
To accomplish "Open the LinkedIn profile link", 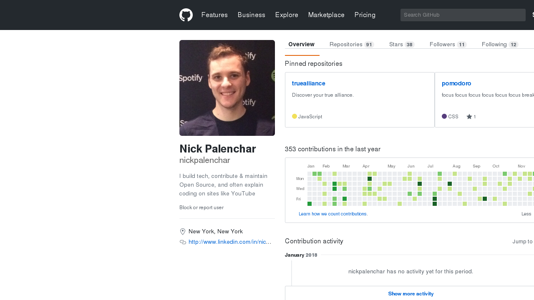I will point(230,242).
